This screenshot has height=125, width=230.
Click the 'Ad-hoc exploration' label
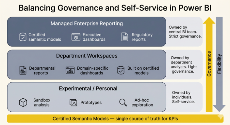click(142, 103)
